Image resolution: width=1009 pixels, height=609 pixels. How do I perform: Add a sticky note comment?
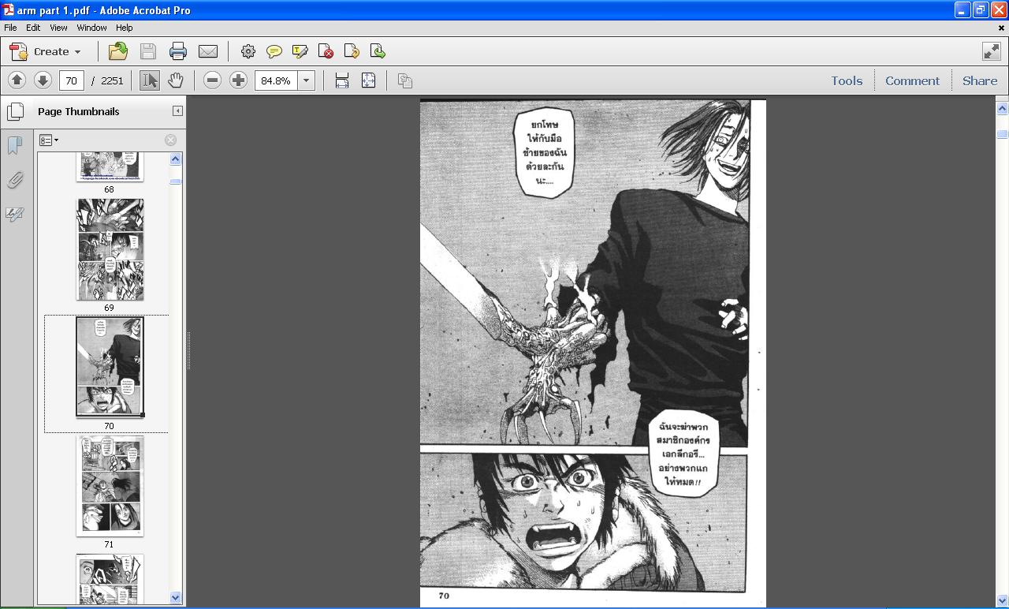[274, 51]
